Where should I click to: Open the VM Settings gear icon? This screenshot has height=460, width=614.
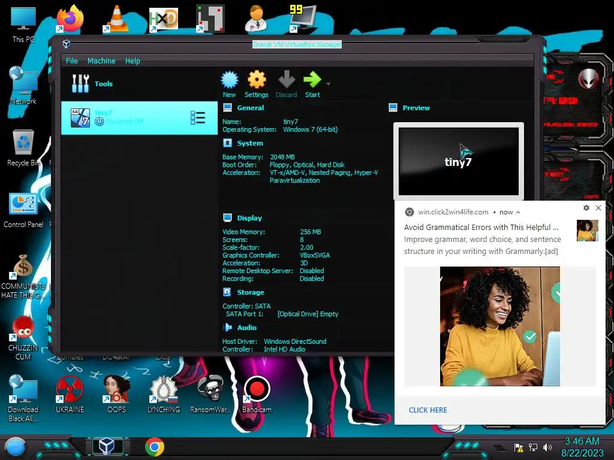click(x=257, y=80)
